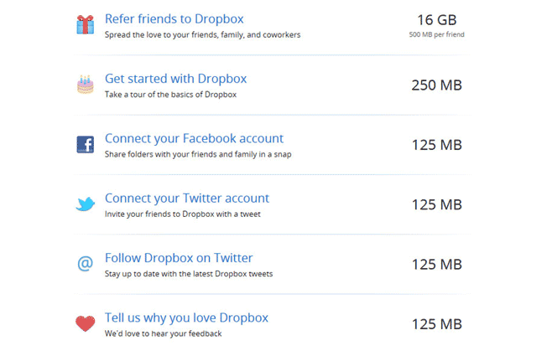
Task: Click the birthday cake icon
Action: tap(85, 85)
